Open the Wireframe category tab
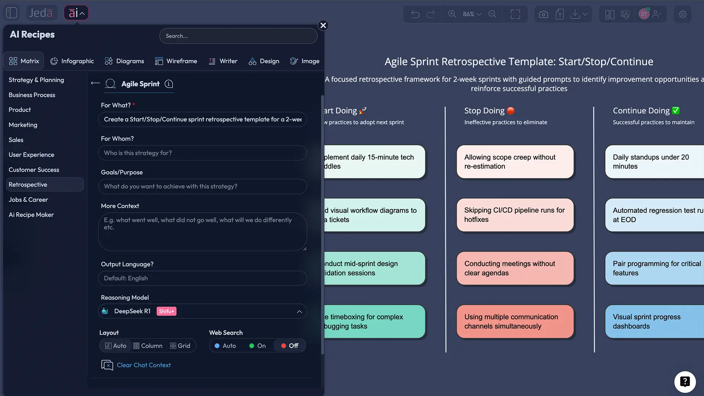 pos(176,61)
